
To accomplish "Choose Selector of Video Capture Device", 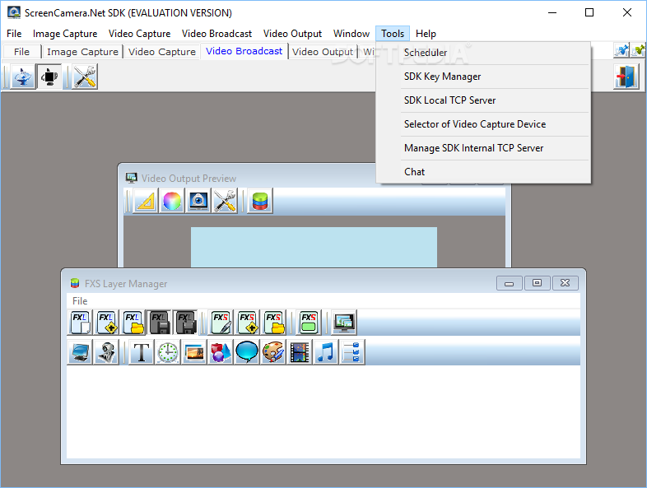I will [483, 124].
